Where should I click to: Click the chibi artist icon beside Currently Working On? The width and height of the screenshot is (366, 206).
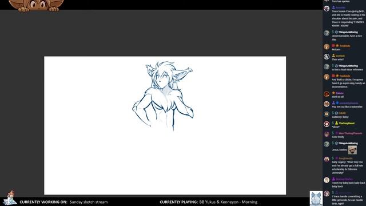(x=9, y=197)
